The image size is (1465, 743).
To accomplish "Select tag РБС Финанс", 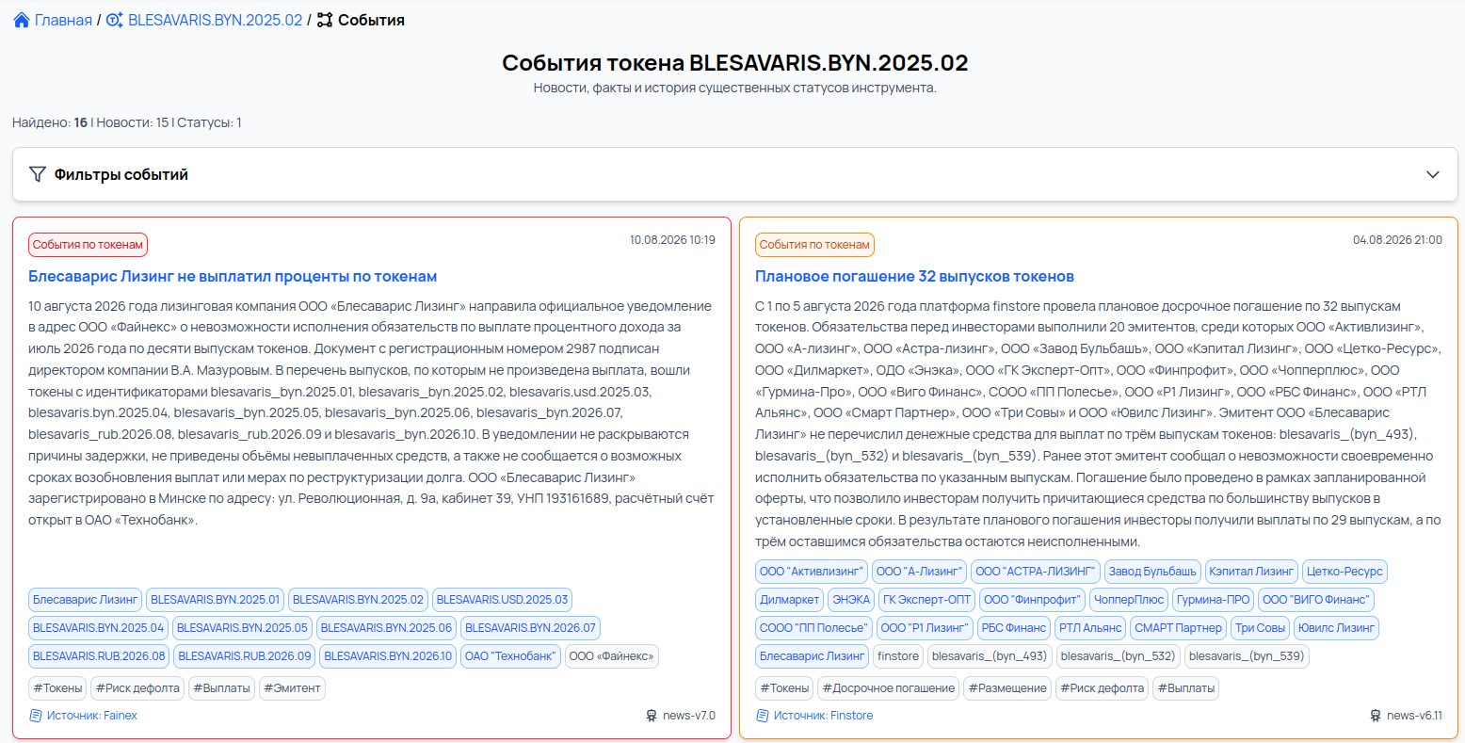I will coord(1014,628).
